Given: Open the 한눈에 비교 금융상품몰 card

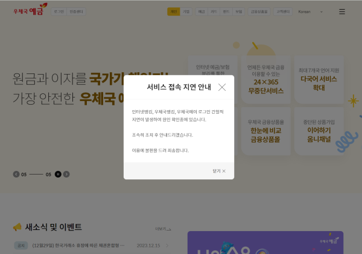Looking at the screenshot, I should (x=265, y=131).
